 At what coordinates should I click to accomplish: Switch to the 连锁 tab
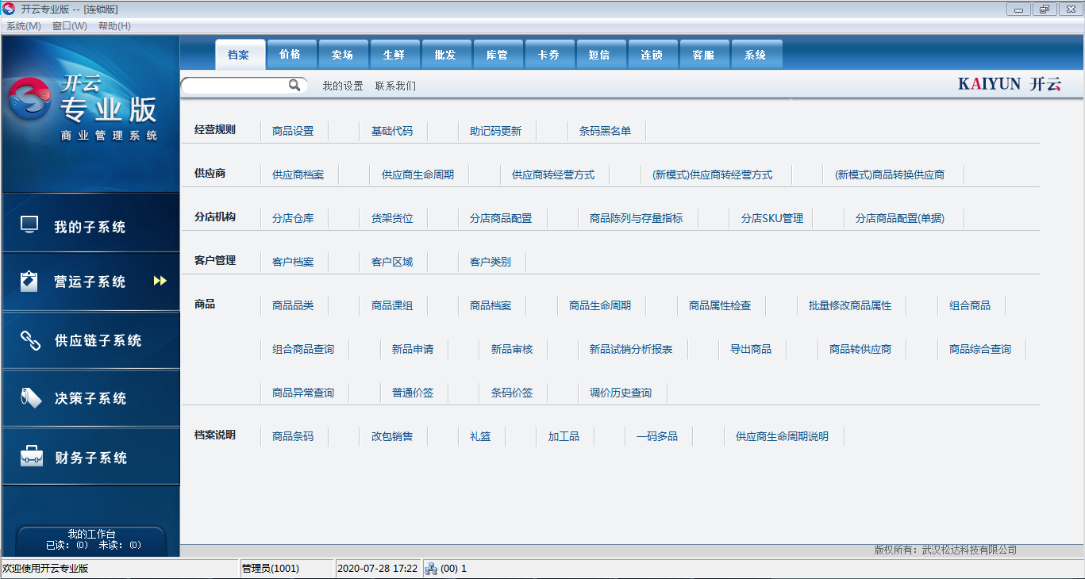(x=652, y=55)
